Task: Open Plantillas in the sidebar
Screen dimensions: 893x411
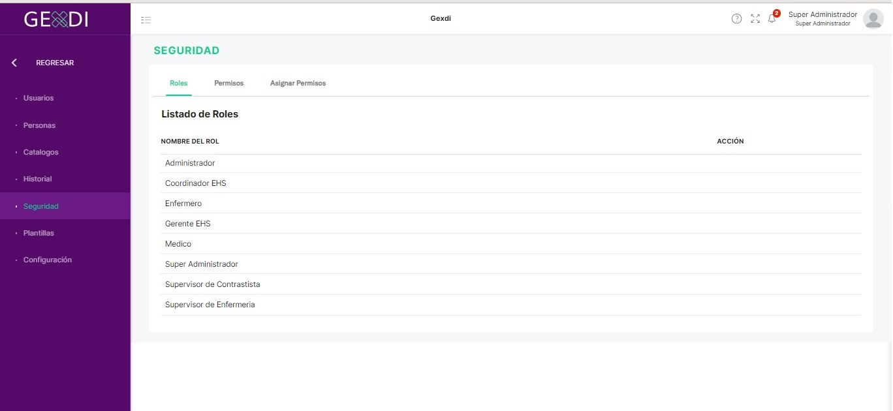Action: pyautogui.click(x=39, y=233)
